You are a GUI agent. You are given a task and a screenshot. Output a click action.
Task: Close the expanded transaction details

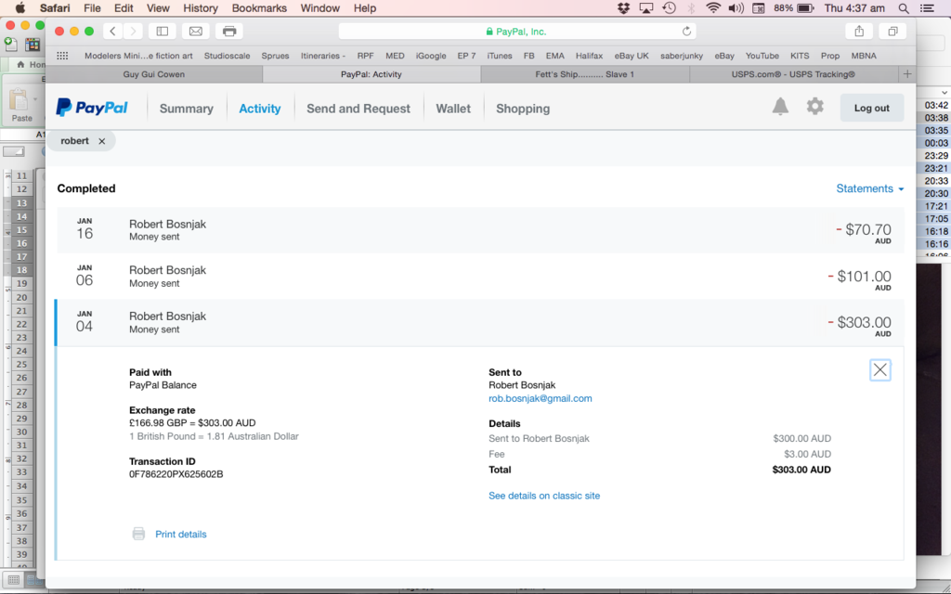880,369
